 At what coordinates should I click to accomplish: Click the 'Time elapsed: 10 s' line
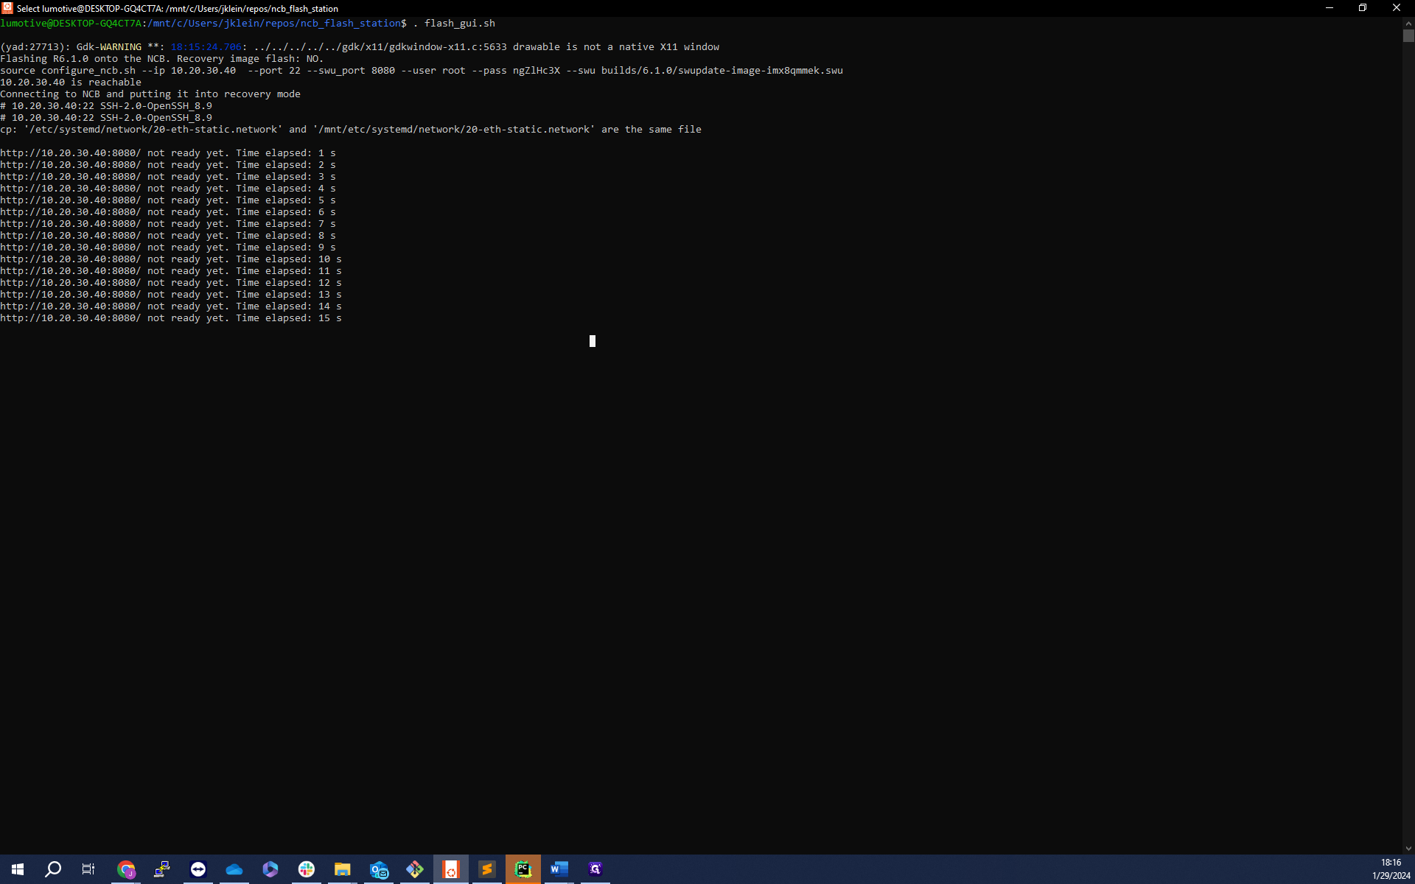coord(171,259)
